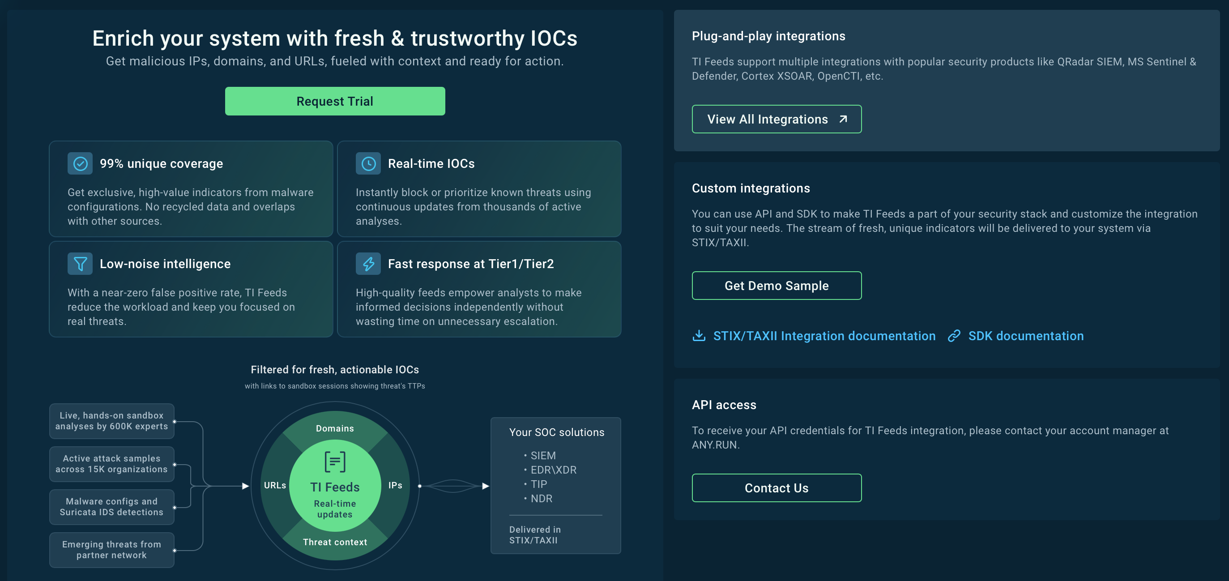1229x581 pixels.
Task: Click the Your SOC solutions box
Action: point(555,485)
